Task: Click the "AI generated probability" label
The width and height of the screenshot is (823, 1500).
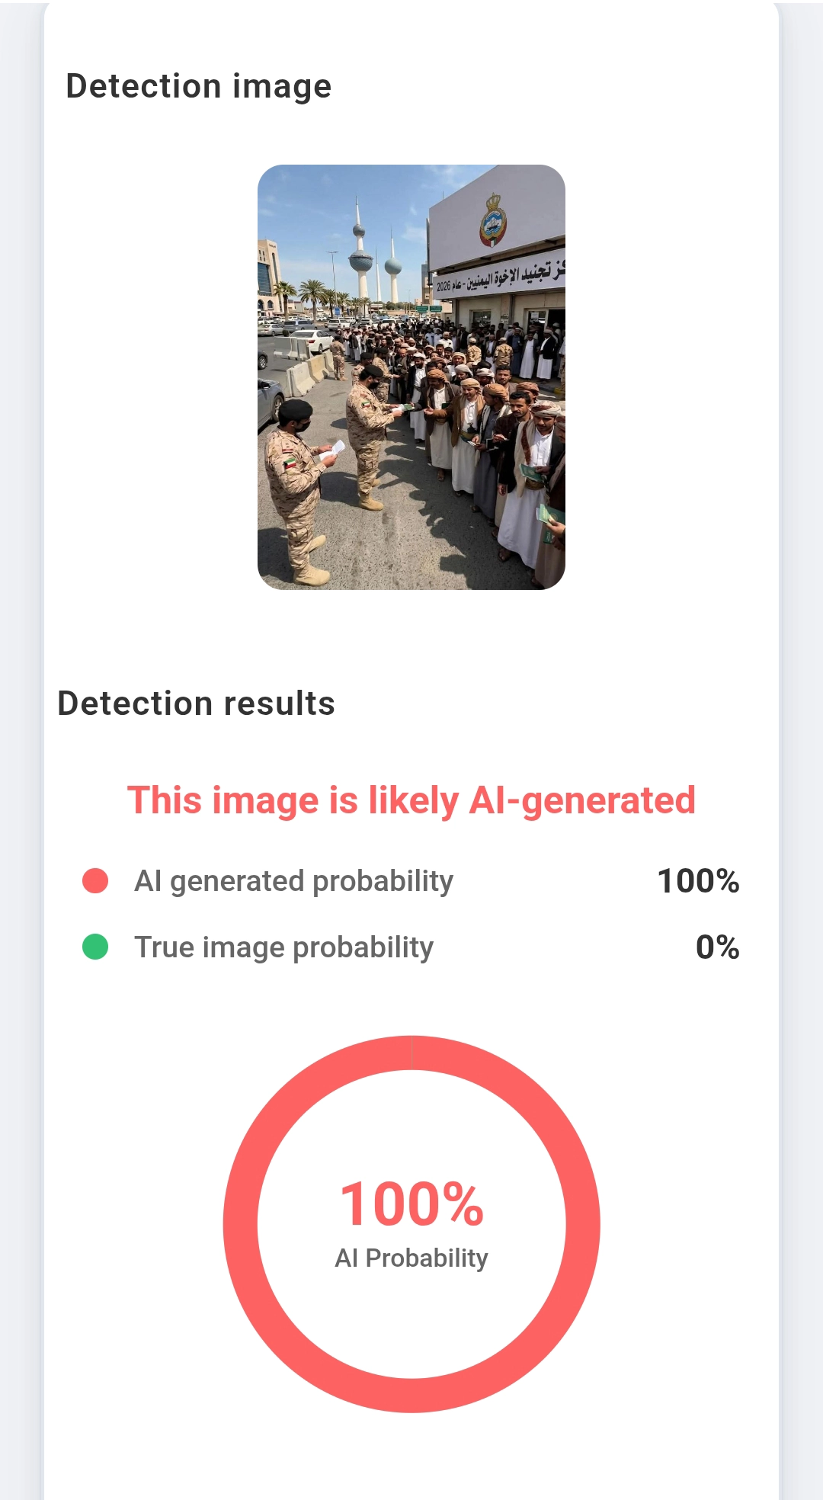Action: (x=293, y=881)
